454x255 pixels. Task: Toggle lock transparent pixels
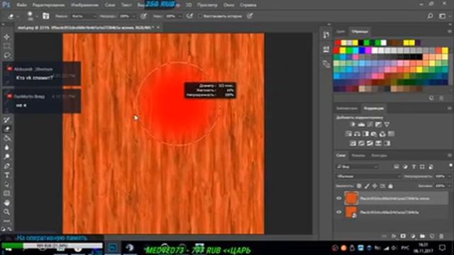[x=359, y=186]
